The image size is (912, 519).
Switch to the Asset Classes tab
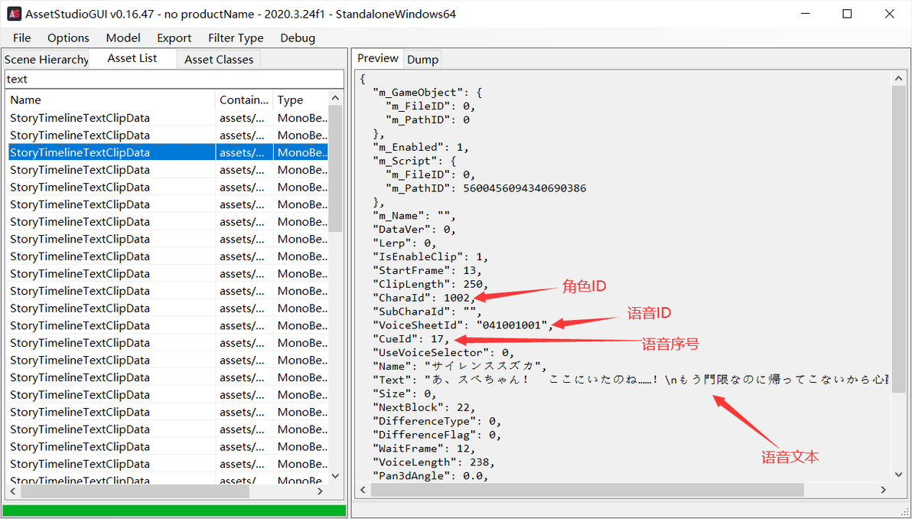coord(219,60)
